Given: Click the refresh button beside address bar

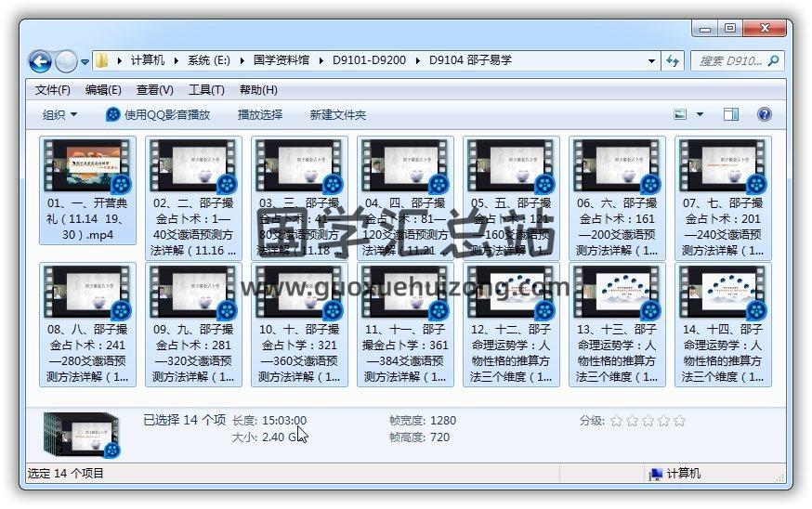Looking at the screenshot, I should (x=674, y=61).
